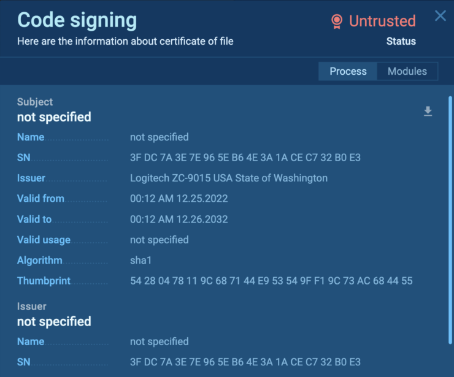Click the Thumbprint field label
Screen dimensions: 454x377
[x=44, y=281]
